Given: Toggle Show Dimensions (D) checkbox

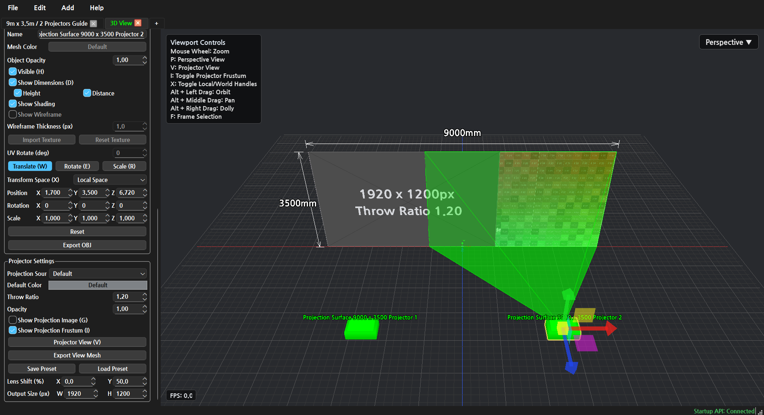Looking at the screenshot, I should coord(13,82).
